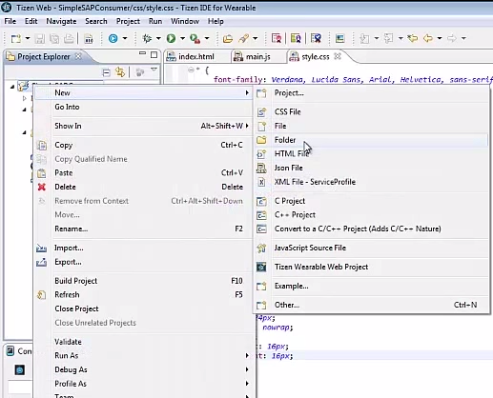Select Import... from context menu
The height and width of the screenshot is (398, 493).
[143, 248]
